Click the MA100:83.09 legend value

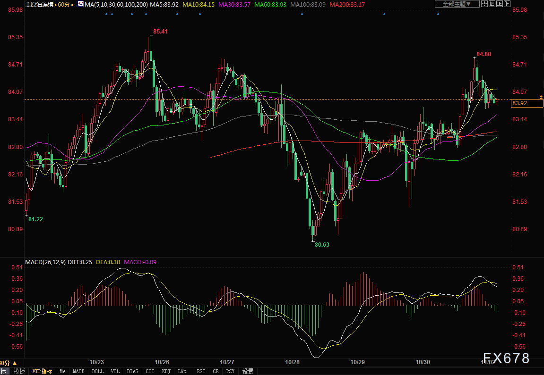click(x=308, y=5)
